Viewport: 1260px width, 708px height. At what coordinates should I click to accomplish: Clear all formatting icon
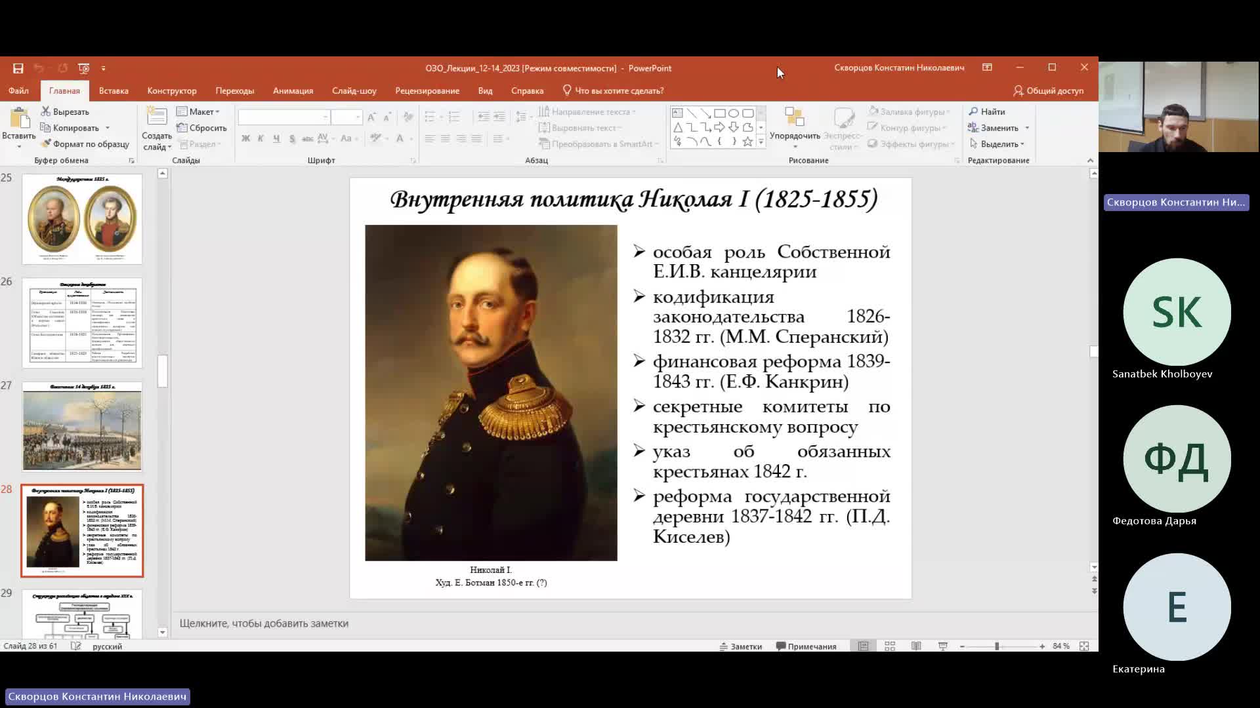click(408, 117)
